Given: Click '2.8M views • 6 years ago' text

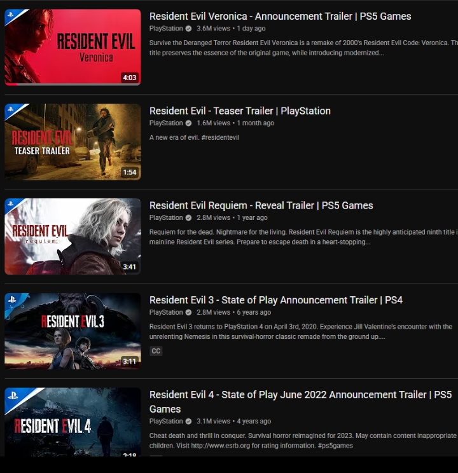Looking at the screenshot, I should (x=233, y=312).
